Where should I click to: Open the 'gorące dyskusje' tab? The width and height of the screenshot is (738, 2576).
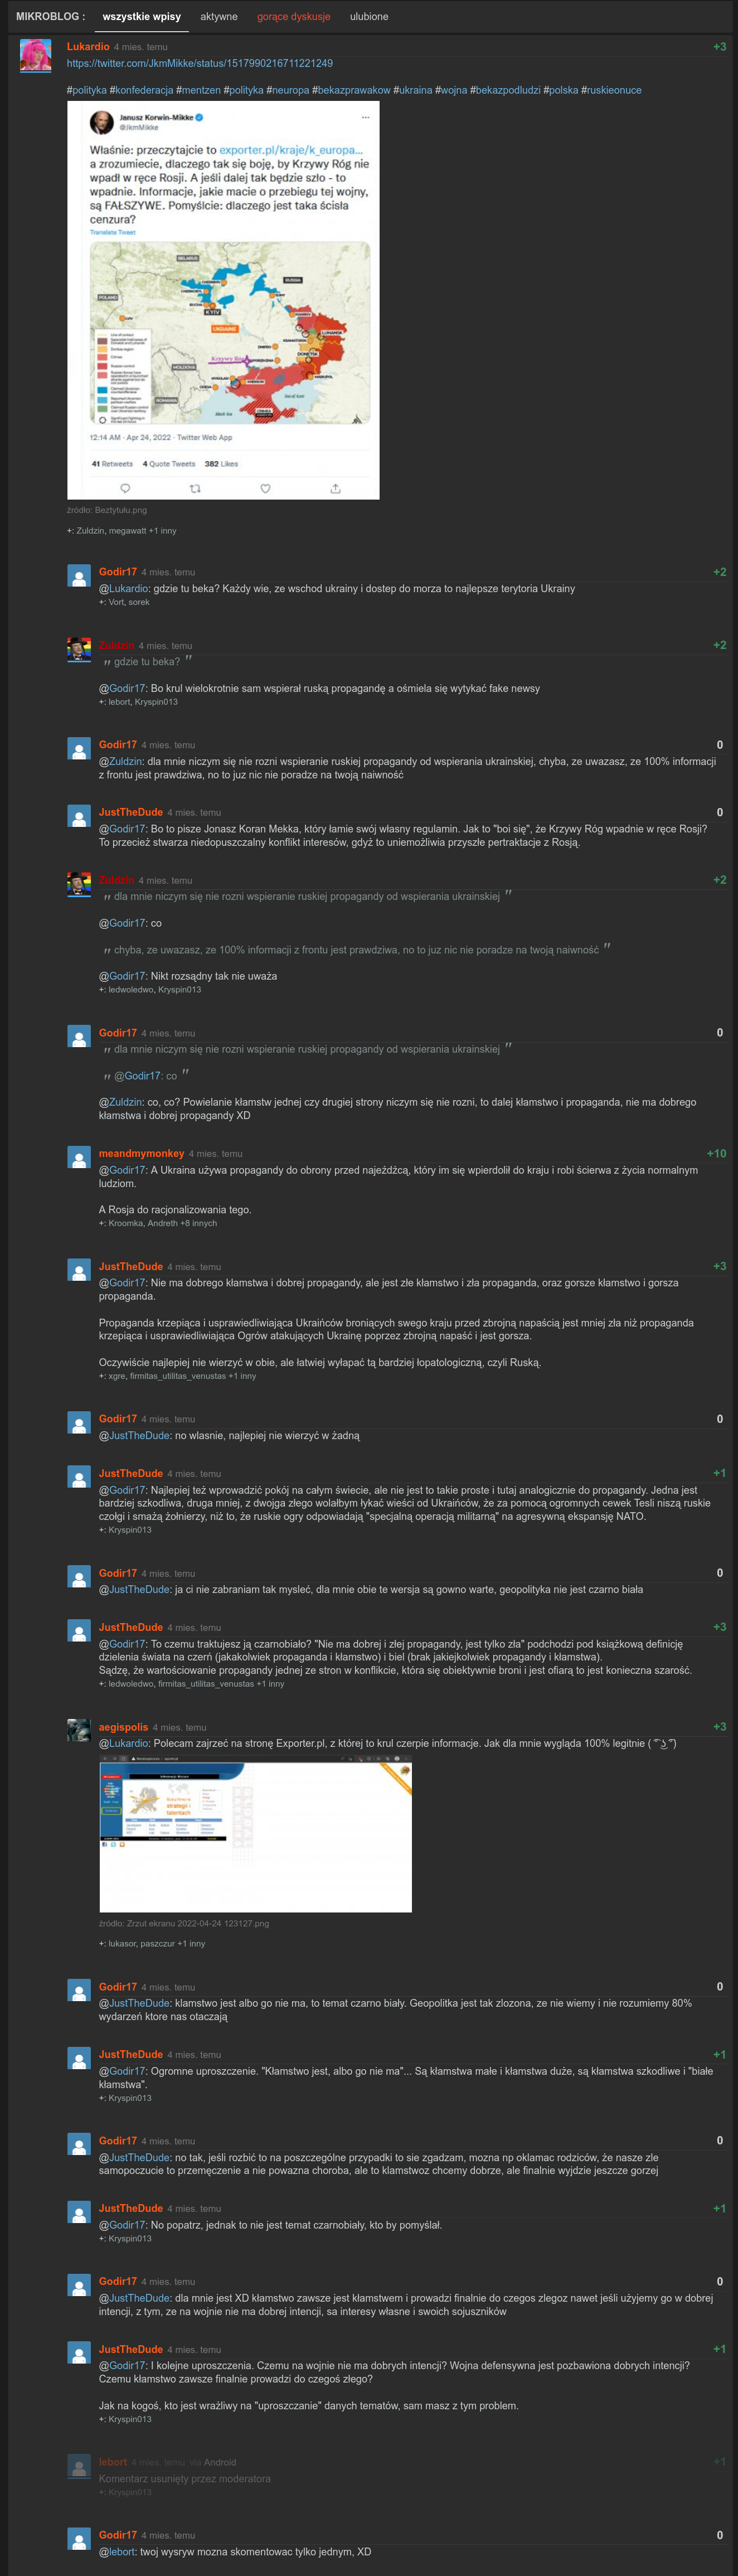pos(293,17)
